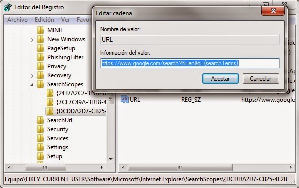The height and width of the screenshot is (188, 299).
Task: Click the REG_SZ type cell
Action: point(191,99)
